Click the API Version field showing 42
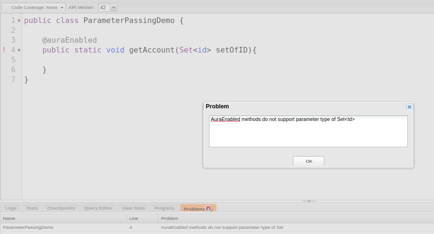This screenshot has width=434, height=234. (105, 8)
